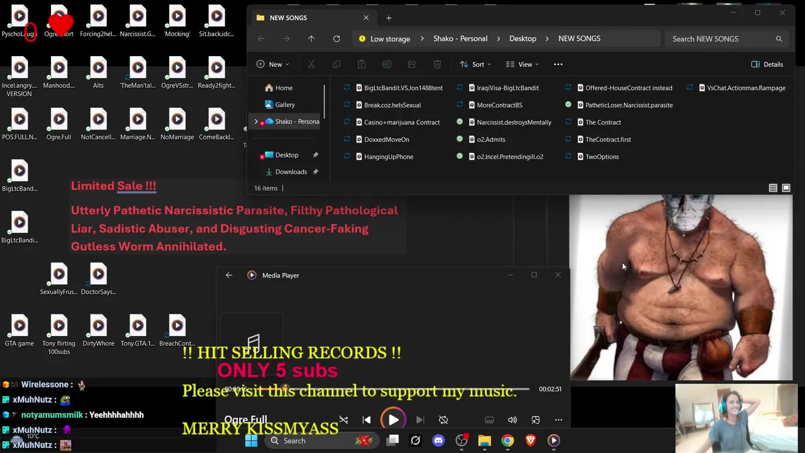Image resolution: width=805 pixels, height=453 pixels.
Task: Open the Sort dropdown in File Explorer
Action: click(475, 64)
